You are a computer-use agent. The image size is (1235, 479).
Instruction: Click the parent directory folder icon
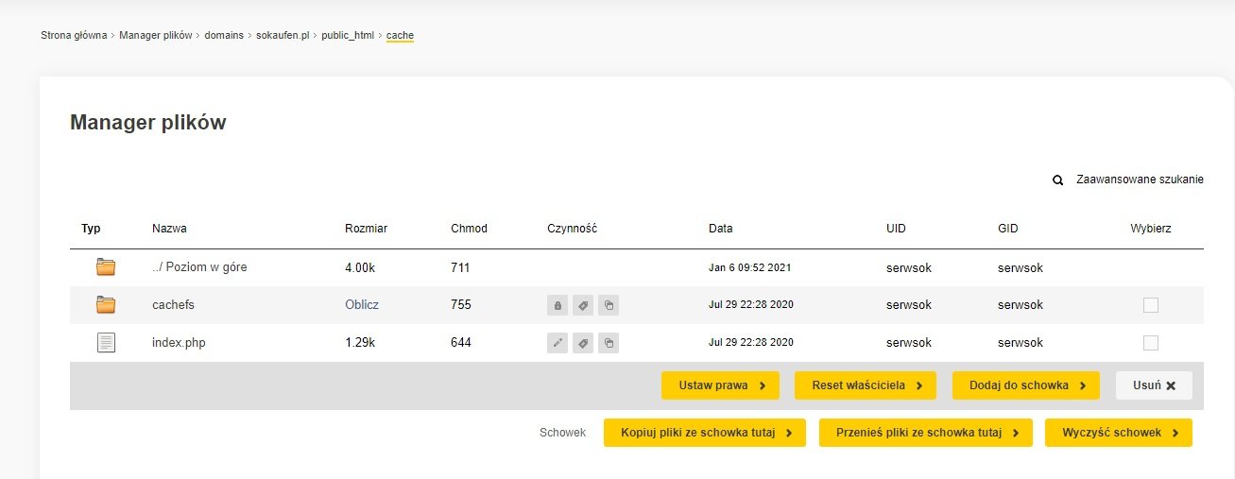point(106,267)
